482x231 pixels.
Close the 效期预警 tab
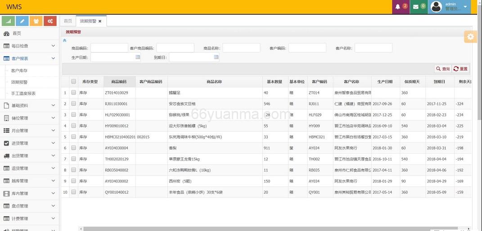(100, 21)
